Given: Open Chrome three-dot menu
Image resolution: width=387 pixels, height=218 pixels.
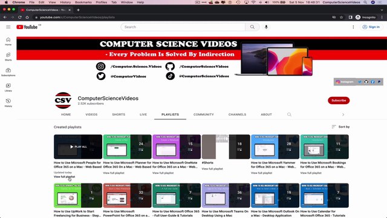Looking at the screenshot, I should (x=382, y=18).
